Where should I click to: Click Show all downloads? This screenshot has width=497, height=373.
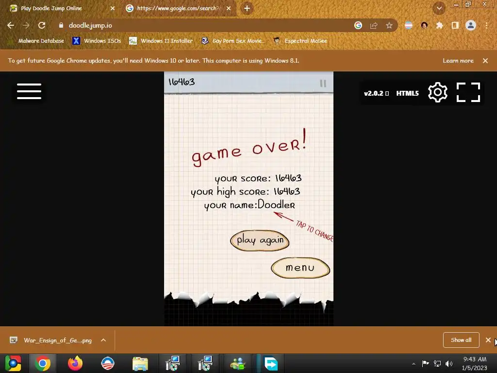[x=461, y=340]
